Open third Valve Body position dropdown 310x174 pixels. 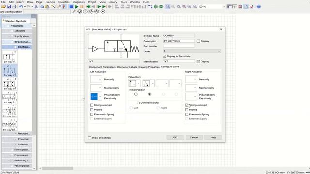click(162, 83)
